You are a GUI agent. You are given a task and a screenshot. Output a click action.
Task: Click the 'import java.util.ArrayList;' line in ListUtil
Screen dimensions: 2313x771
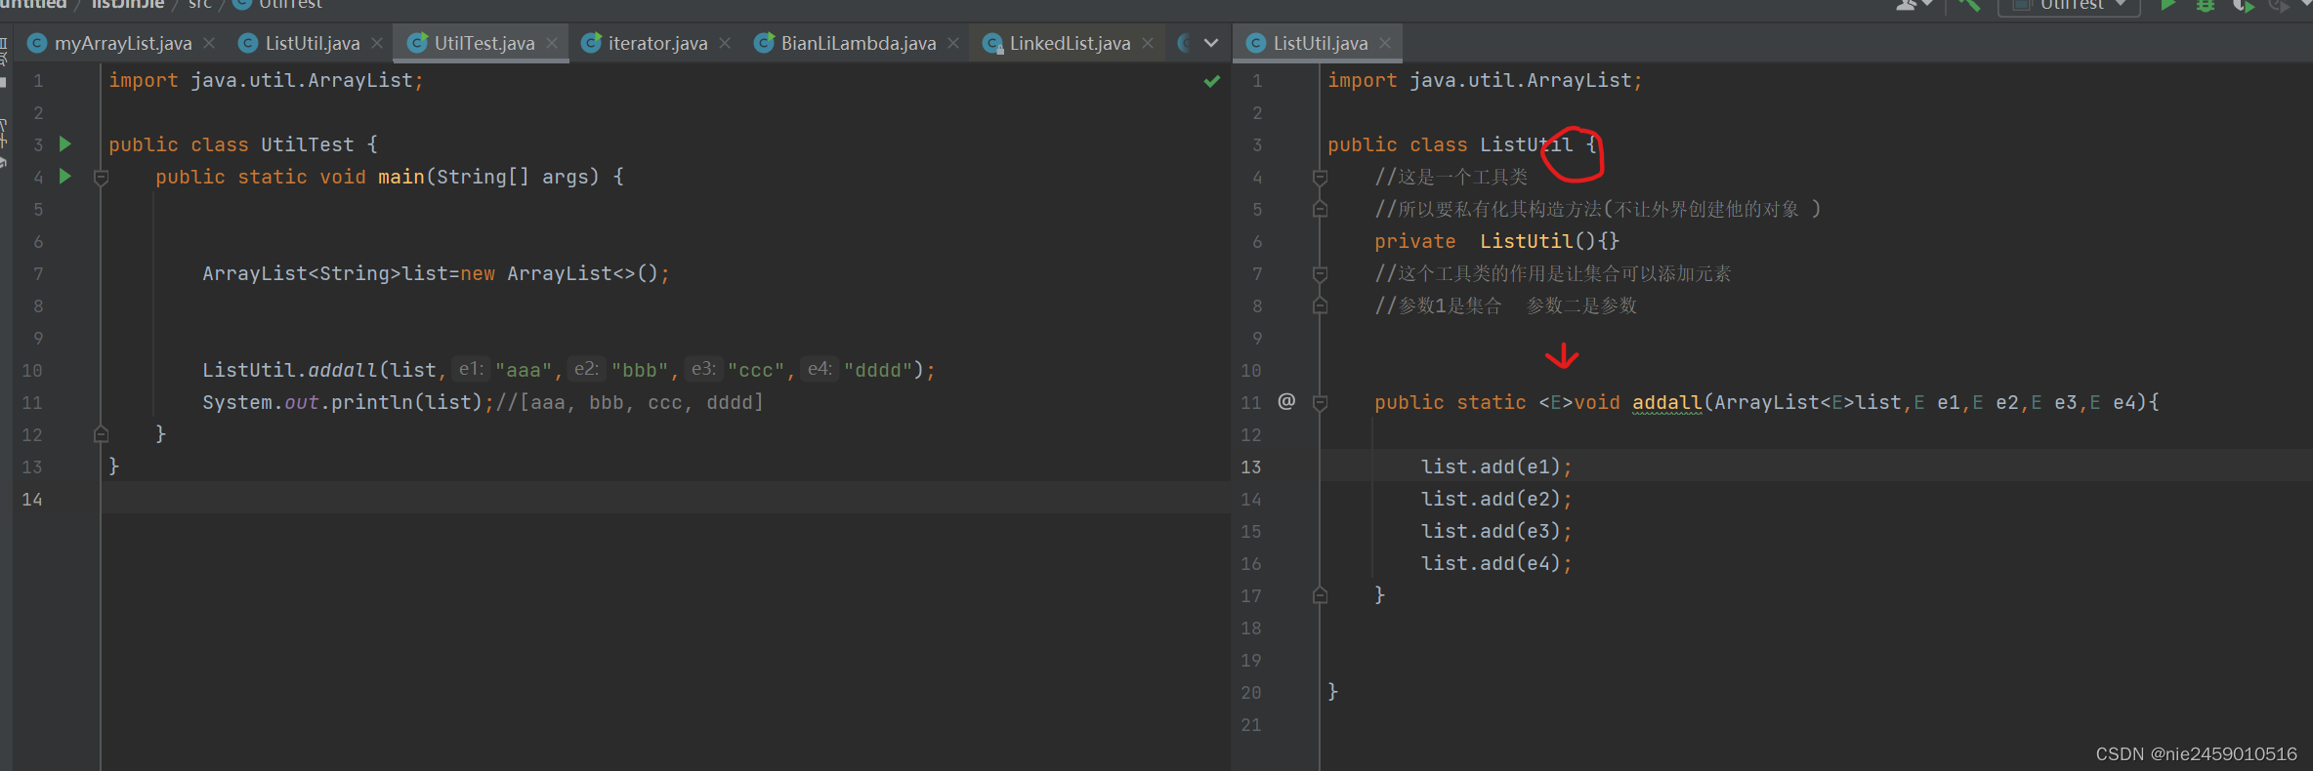coord(1485,80)
